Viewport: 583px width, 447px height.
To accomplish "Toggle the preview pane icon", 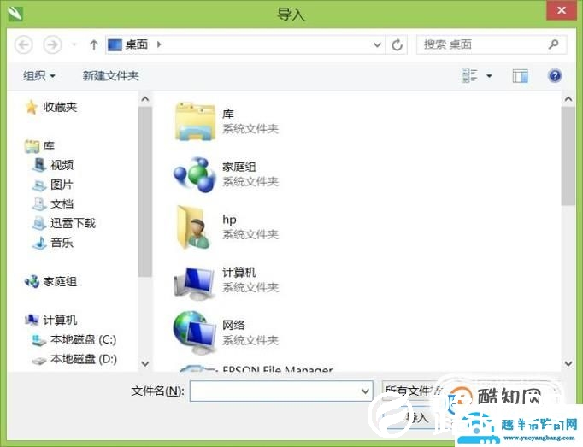I will click(520, 76).
